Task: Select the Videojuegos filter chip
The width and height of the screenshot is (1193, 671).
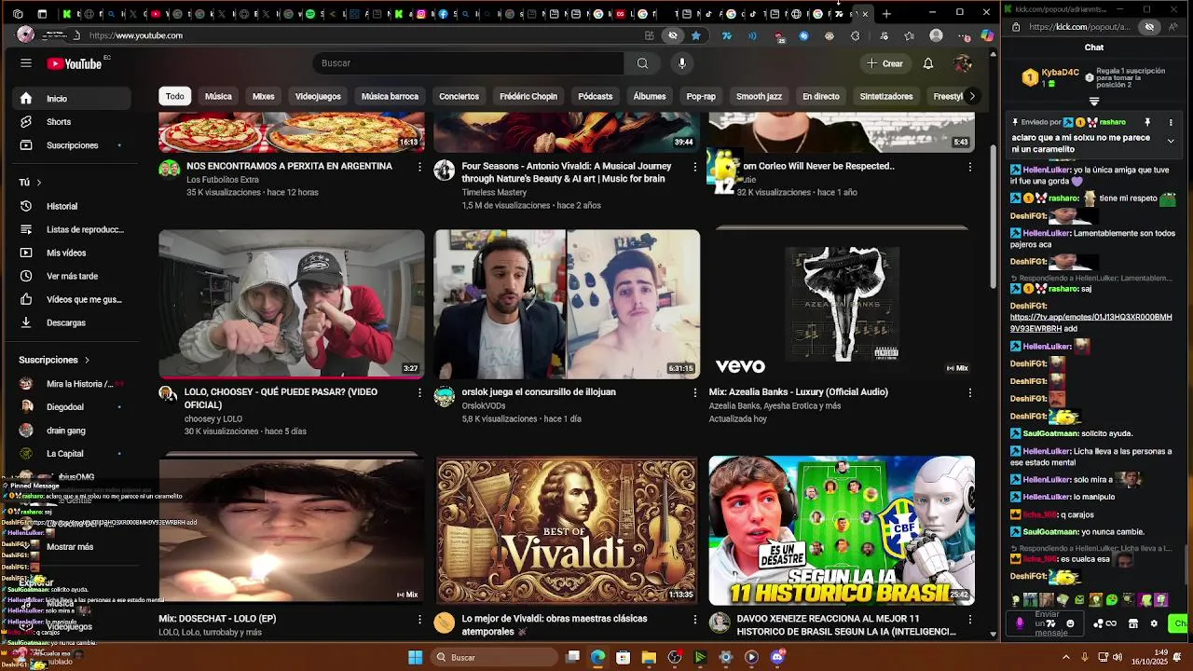Action: (318, 96)
